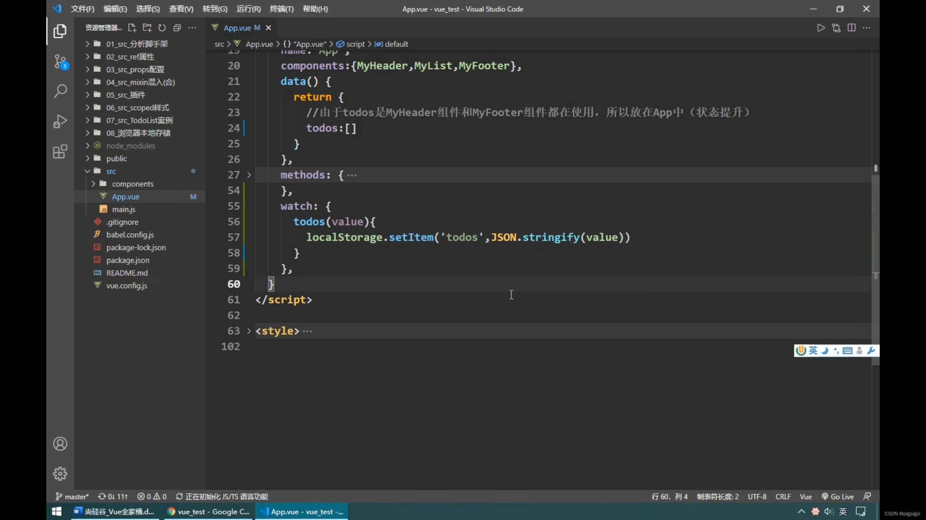Open editor More Actions ellipsis
The image size is (926, 520).
pyautogui.click(x=866, y=28)
